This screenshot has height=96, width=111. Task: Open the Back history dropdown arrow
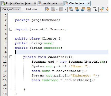(57, 9)
